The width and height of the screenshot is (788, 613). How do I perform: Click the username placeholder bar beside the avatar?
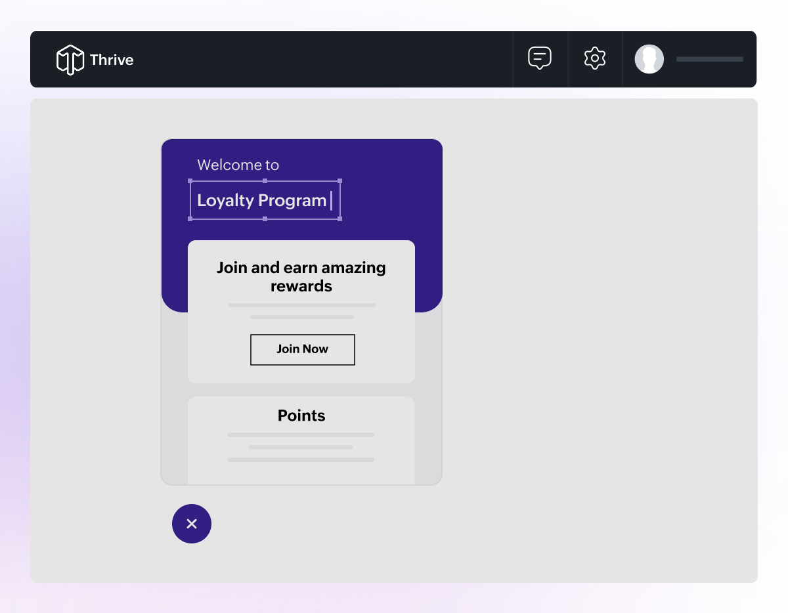709,59
